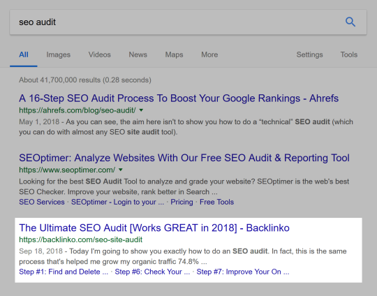
Task: Open search Tools
Action: [x=349, y=54]
